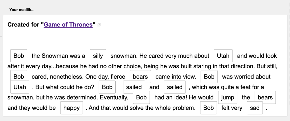290x121 pixels.
Task: Click the 'sad' word box
Action: 255,108
